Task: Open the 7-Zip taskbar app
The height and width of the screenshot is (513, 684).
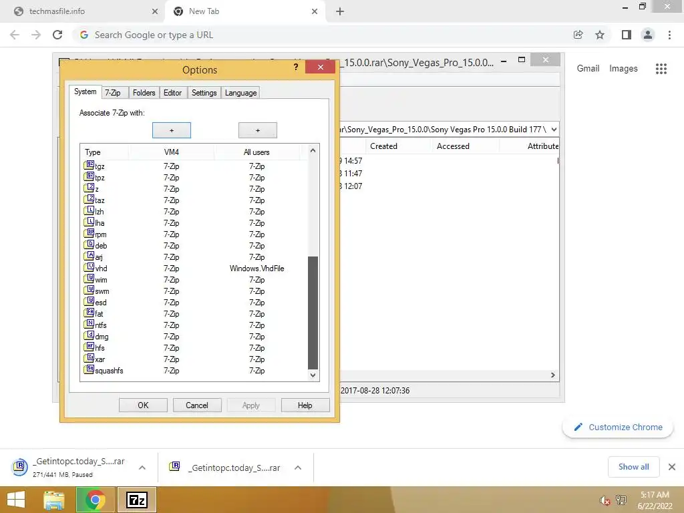Action: point(137,500)
